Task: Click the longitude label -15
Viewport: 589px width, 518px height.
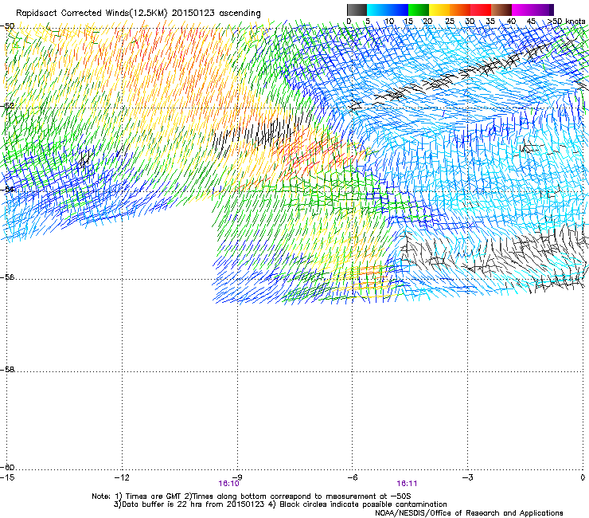Action: [7, 477]
